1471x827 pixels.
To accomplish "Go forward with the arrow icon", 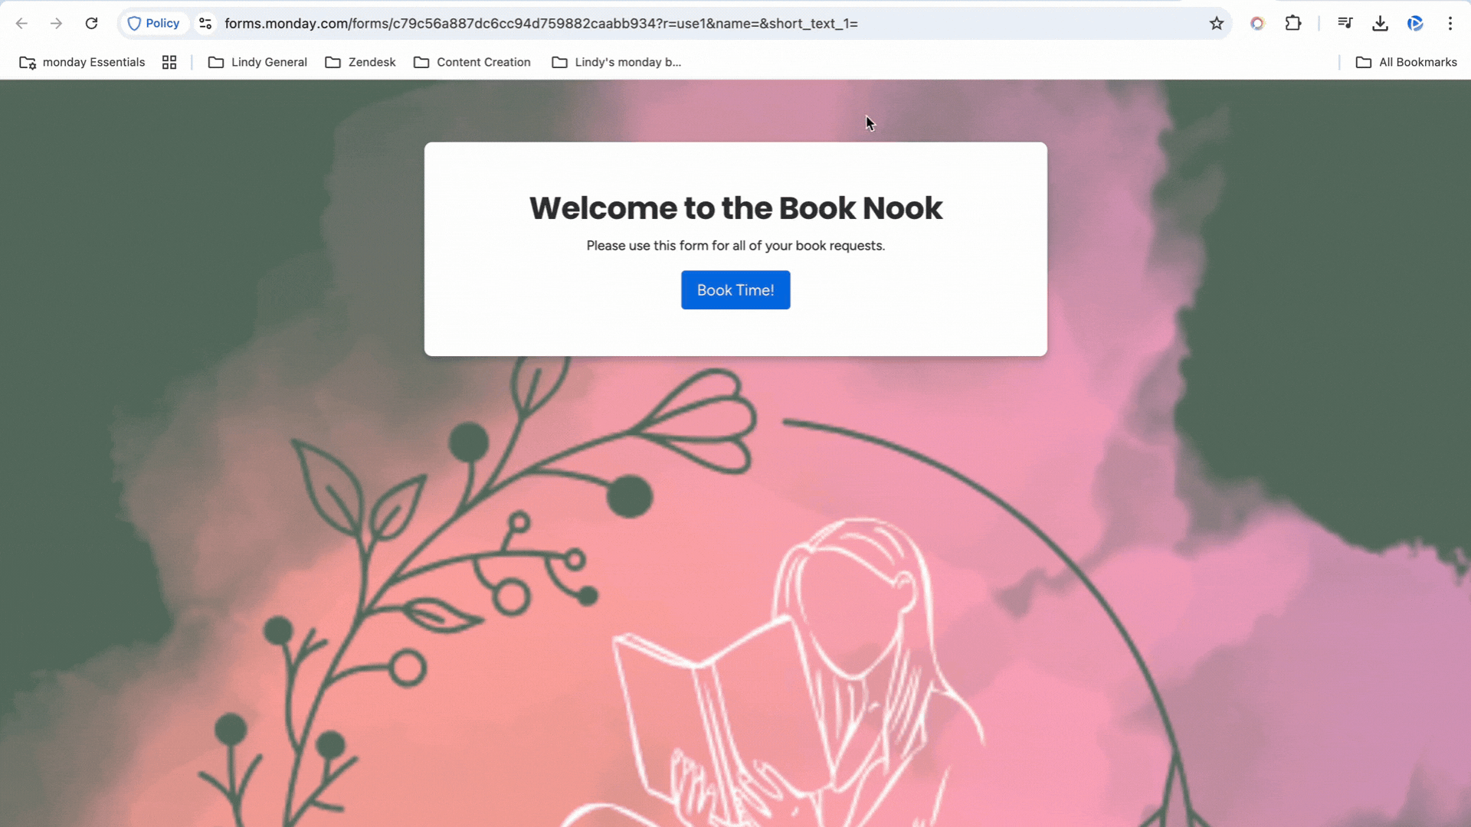I will click(x=56, y=24).
